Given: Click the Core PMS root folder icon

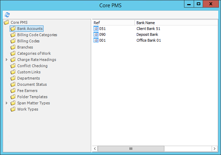Looking at the screenshot, I should [6, 22].
